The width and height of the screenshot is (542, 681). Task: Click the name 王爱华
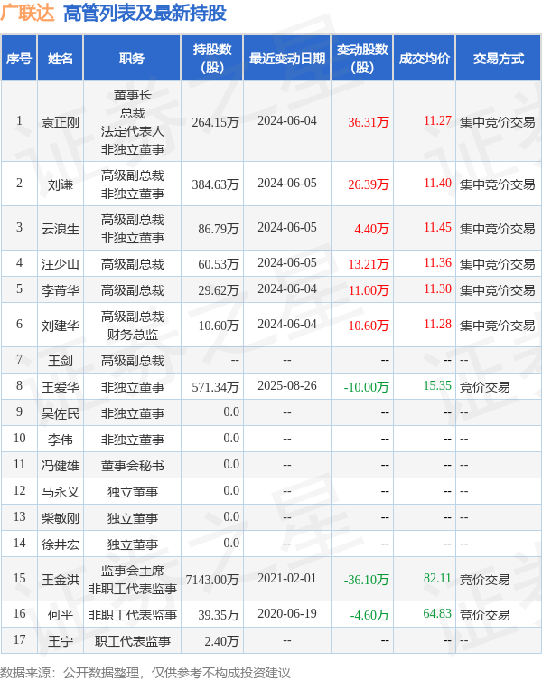point(61,386)
